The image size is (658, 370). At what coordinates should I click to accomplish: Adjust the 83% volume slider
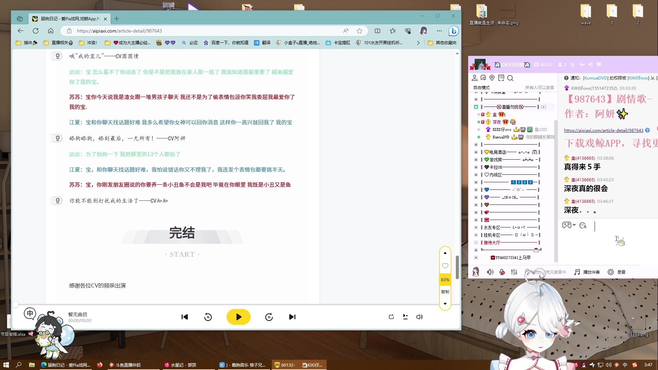click(x=445, y=280)
